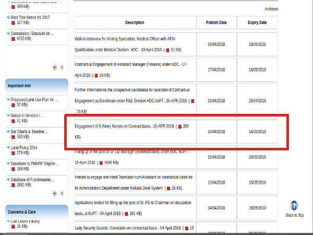Click the Expiry Date column header
Image resolution: width=313 pixels, height=235 pixels.
pyautogui.click(x=257, y=22)
